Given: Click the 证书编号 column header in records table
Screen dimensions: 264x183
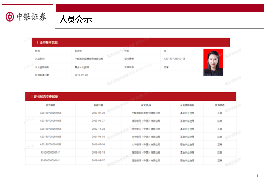Looking at the screenshot, I should [50, 105].
